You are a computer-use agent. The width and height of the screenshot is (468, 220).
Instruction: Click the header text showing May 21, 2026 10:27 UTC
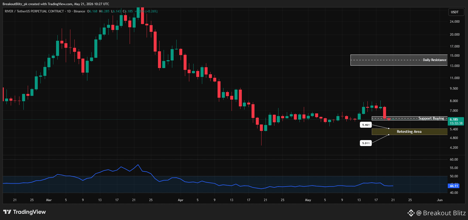(92, 4)
